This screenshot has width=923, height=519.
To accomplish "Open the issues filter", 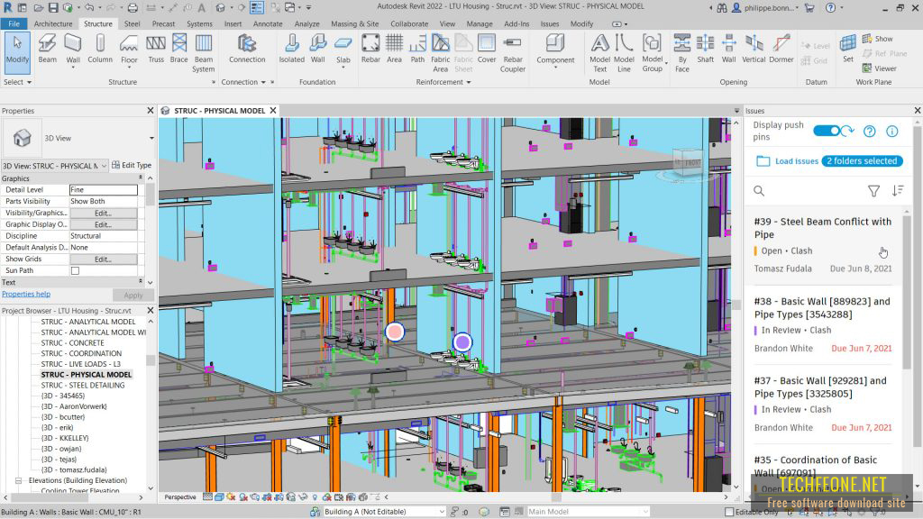I will coord(873,191).
